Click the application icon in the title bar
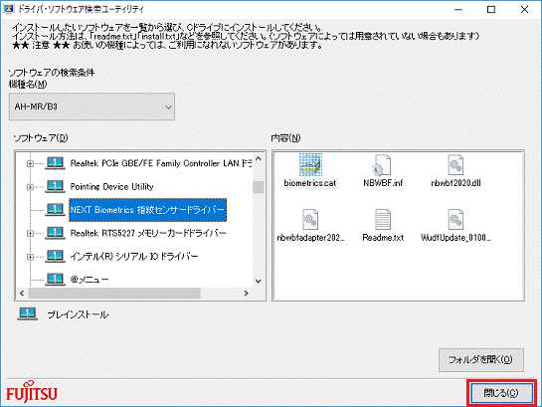This screenshot has width=542, height=407. [8, 9]
